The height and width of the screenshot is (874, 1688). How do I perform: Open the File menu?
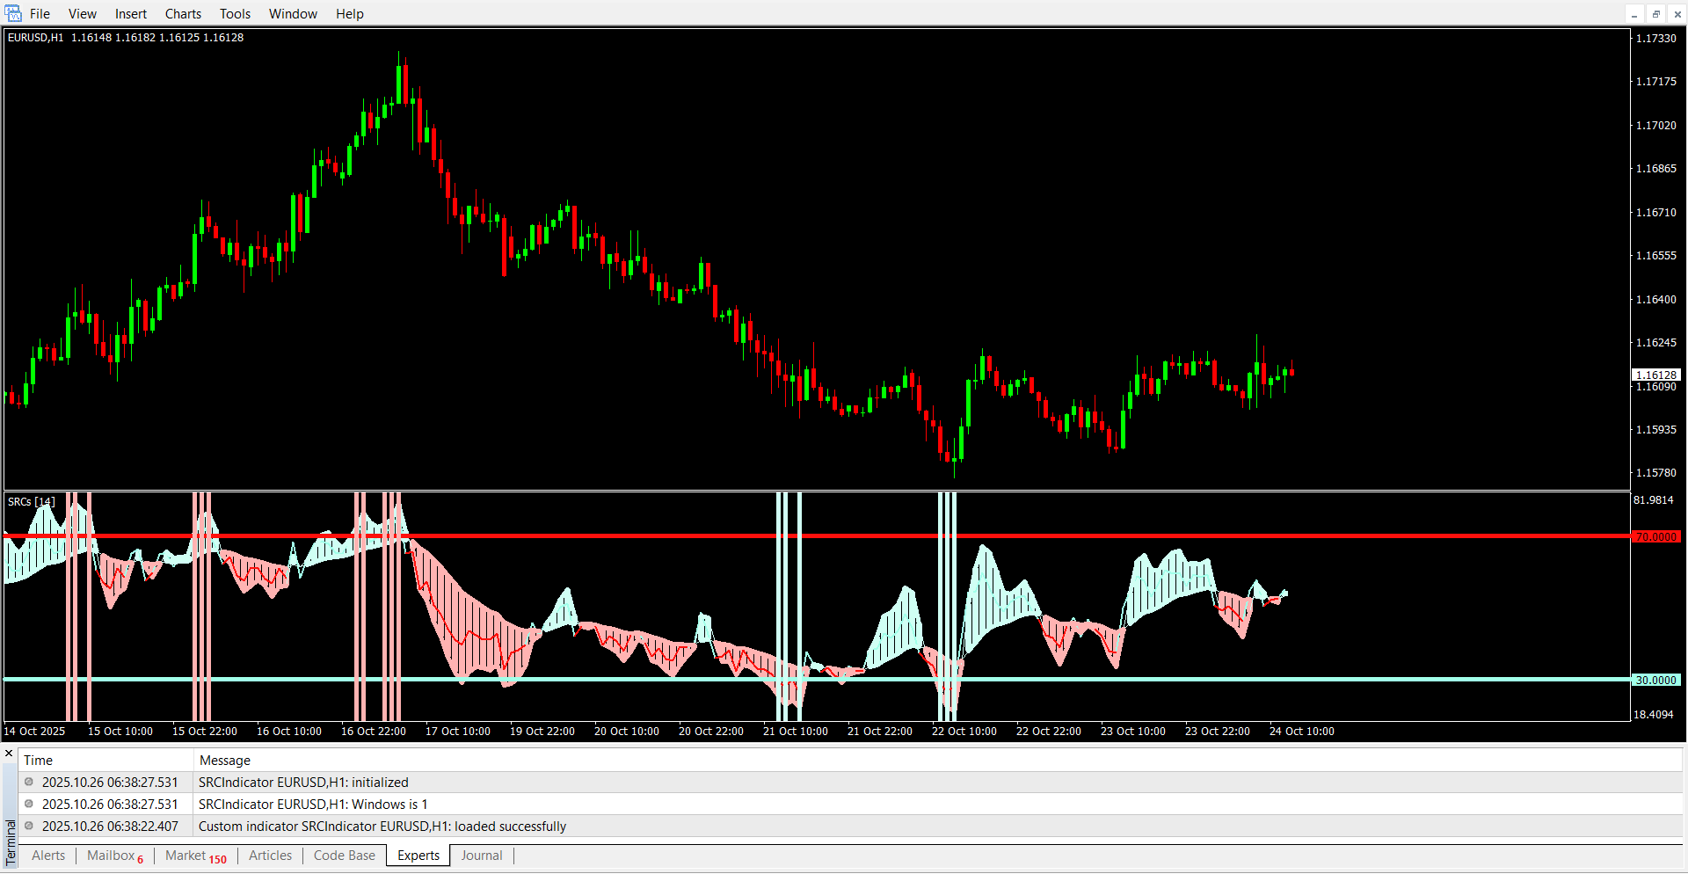[40, 14]
